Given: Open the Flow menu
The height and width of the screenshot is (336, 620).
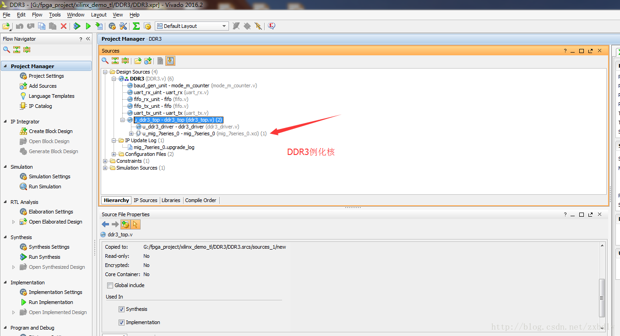Looking at the screenshot, I should pos(37,15).
